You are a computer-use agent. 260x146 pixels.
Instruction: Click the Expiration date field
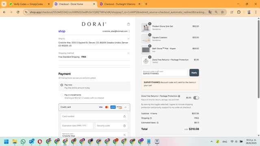[x=77, y=126]
